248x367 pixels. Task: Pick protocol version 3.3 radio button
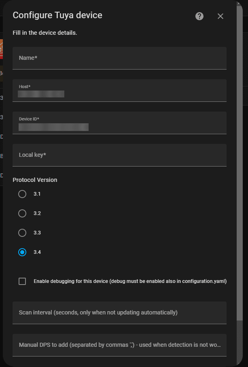(22, 233)
